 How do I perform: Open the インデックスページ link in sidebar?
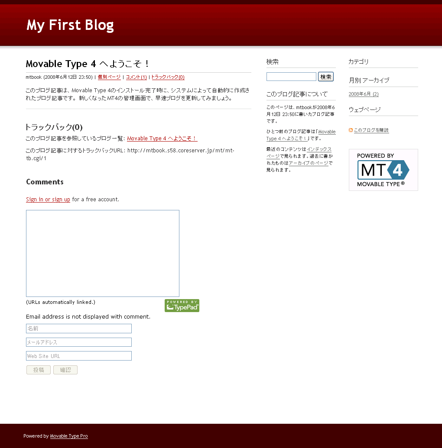tap(319, 149)
